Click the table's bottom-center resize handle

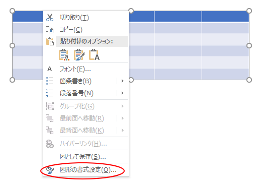131,80
